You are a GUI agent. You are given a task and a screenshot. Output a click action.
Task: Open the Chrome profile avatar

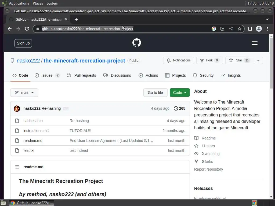259,29
